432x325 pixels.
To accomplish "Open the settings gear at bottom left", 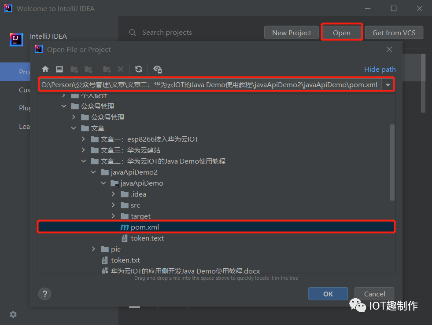I will pos(13,314).
